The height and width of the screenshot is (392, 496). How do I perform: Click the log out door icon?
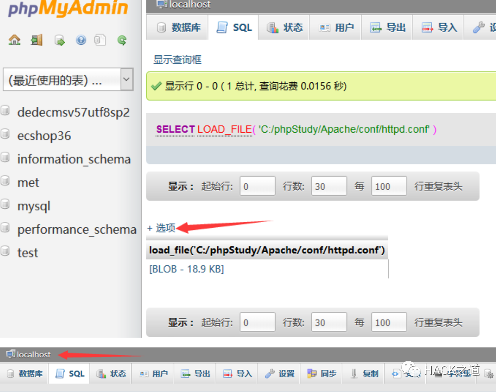pos(37,40)
